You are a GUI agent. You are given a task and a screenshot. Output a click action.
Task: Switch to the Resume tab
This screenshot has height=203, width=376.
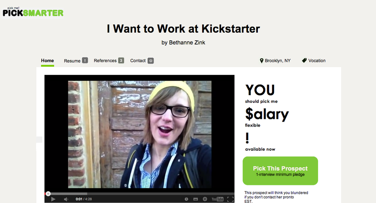click(72, 61)
